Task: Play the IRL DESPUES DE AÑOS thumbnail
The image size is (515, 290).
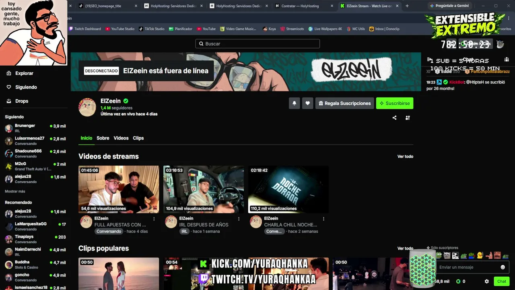Action: 204,189
